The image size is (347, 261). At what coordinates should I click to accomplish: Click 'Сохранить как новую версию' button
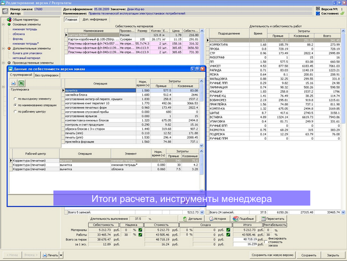tap(272, 255)
